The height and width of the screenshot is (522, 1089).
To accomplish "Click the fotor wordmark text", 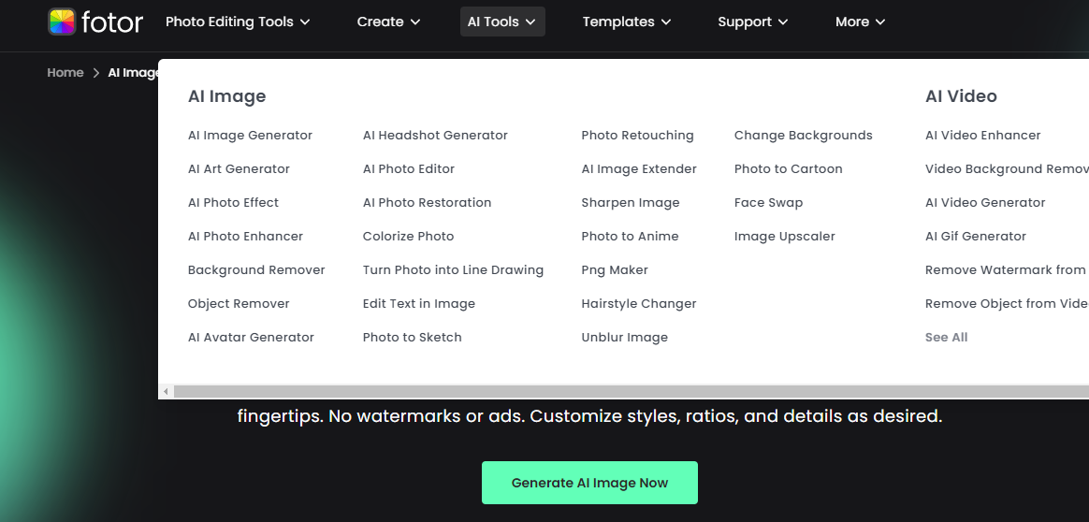I will coord(112,22).
